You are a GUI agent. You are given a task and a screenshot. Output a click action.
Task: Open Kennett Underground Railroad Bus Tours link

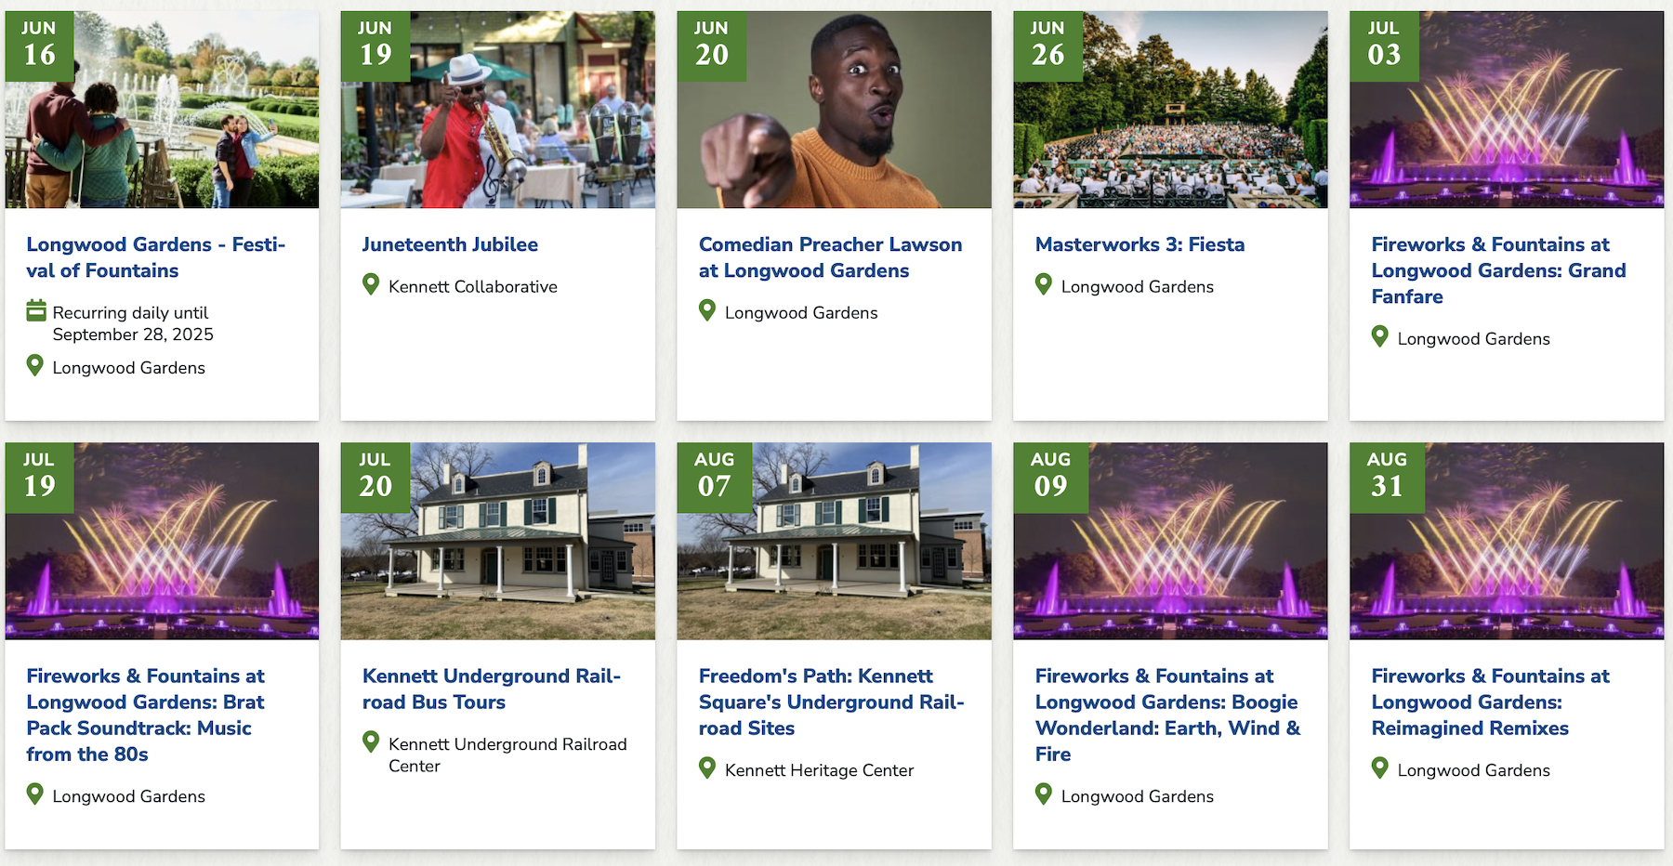(x=491, y=689)
